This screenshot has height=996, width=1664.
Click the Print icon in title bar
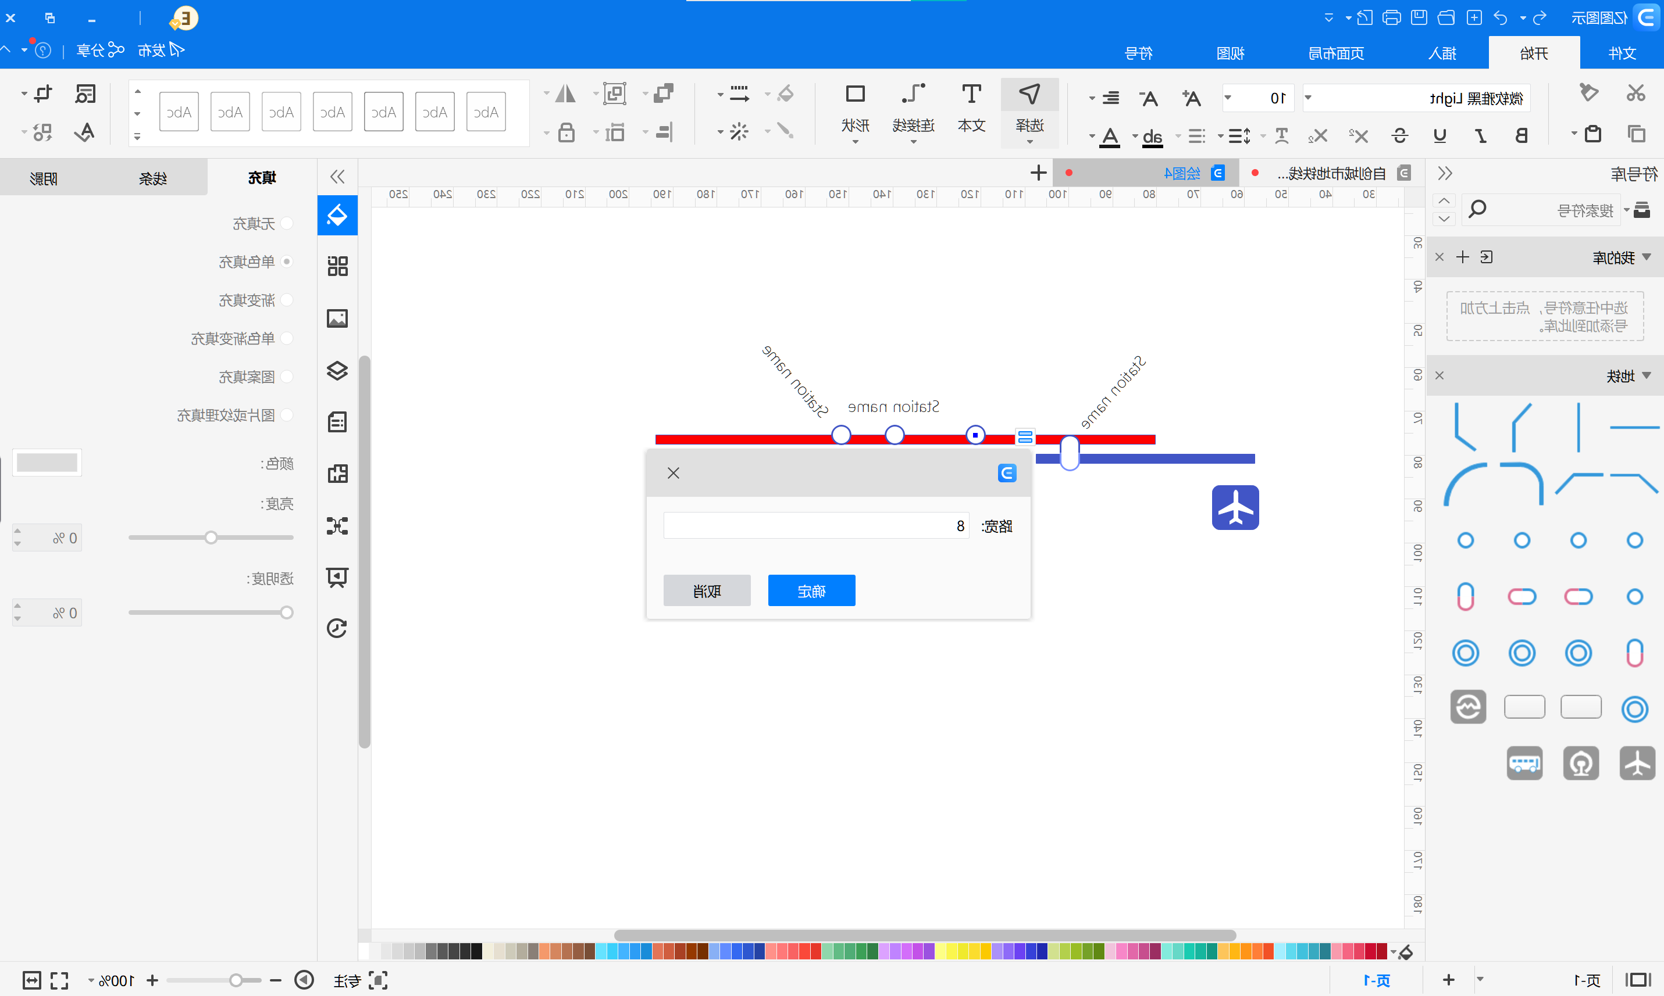(x=1391, y=18)
